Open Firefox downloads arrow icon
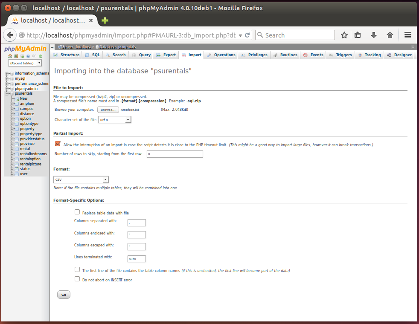This screenshot has width=419, height=324. [374, 35]
